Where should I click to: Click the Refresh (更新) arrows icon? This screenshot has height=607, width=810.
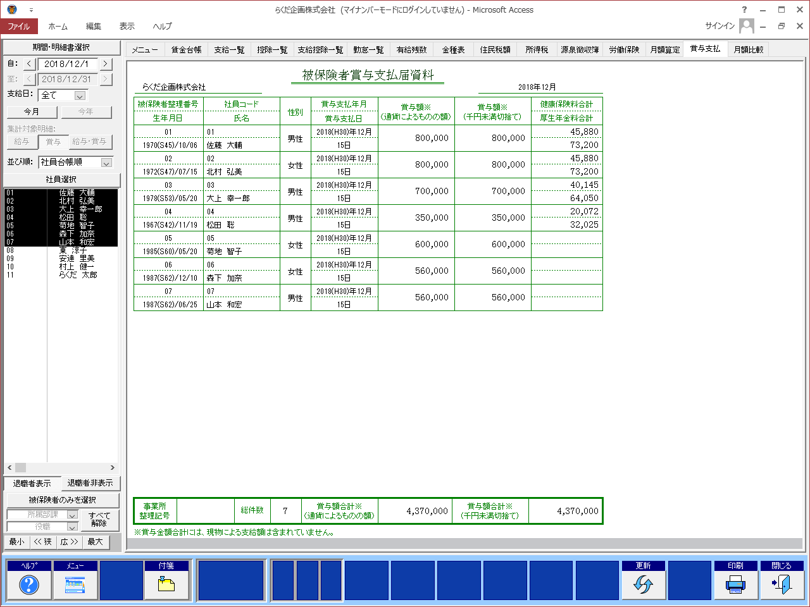point(643,585)
